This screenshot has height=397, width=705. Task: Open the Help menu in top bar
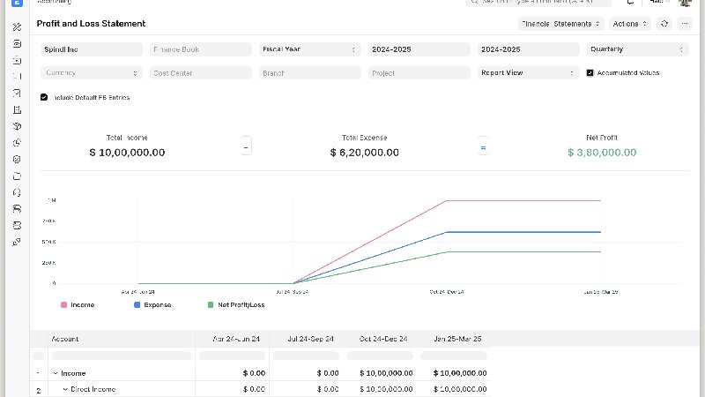point(659,2)
